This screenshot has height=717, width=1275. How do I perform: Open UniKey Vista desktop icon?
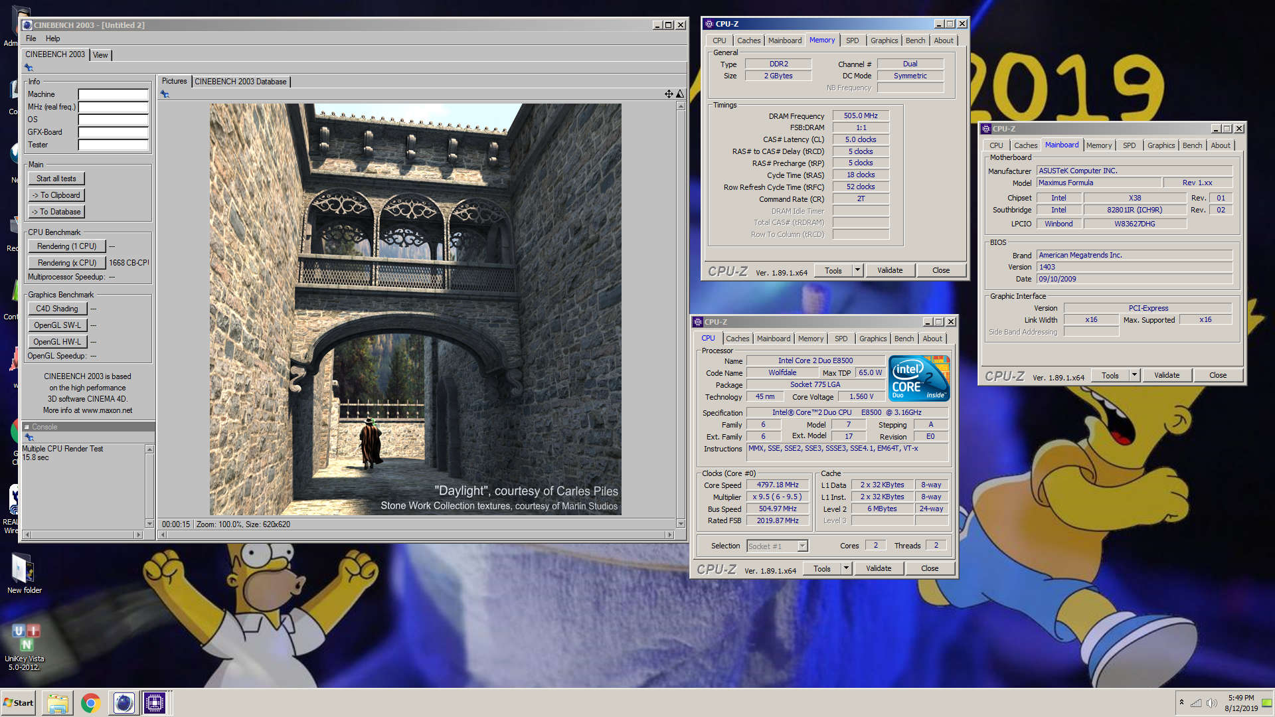tap(25, 647)
